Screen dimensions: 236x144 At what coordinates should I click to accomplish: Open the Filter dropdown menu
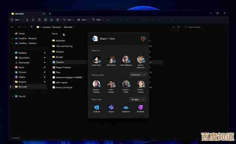click(98, 20)
